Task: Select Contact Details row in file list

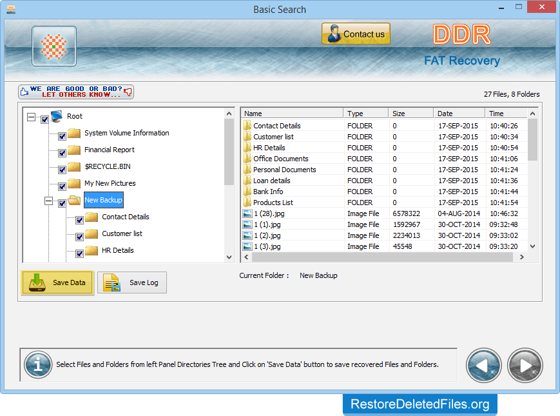Action: coord(384,126)
